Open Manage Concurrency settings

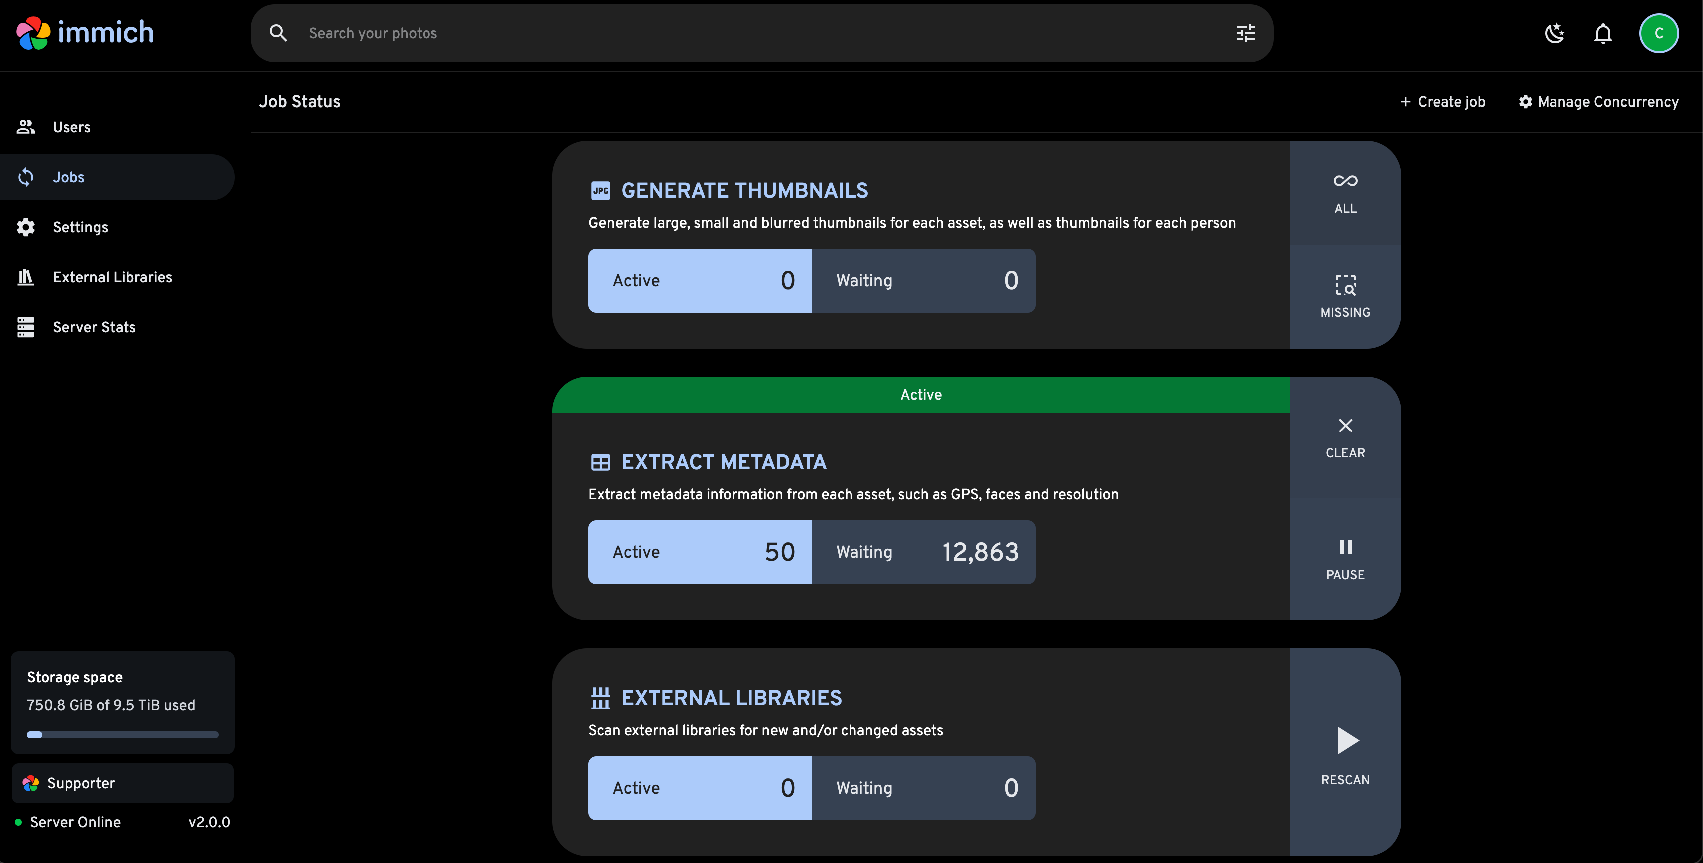1599,102
